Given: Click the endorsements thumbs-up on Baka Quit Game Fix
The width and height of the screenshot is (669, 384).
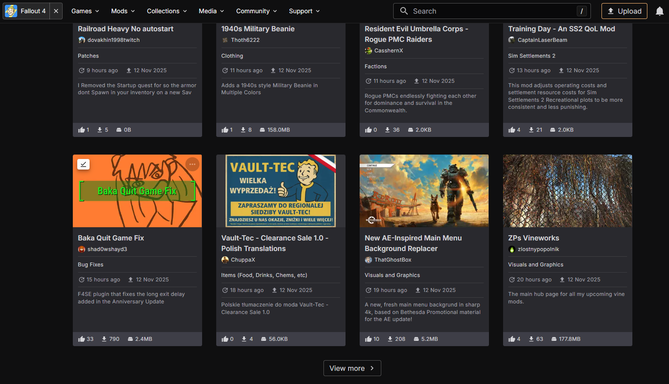Looking at the screenshot, I should click(82, 339).
